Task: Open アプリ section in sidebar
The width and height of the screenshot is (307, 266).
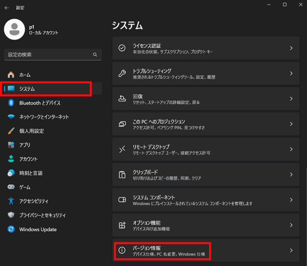Action: pos(53,145)
